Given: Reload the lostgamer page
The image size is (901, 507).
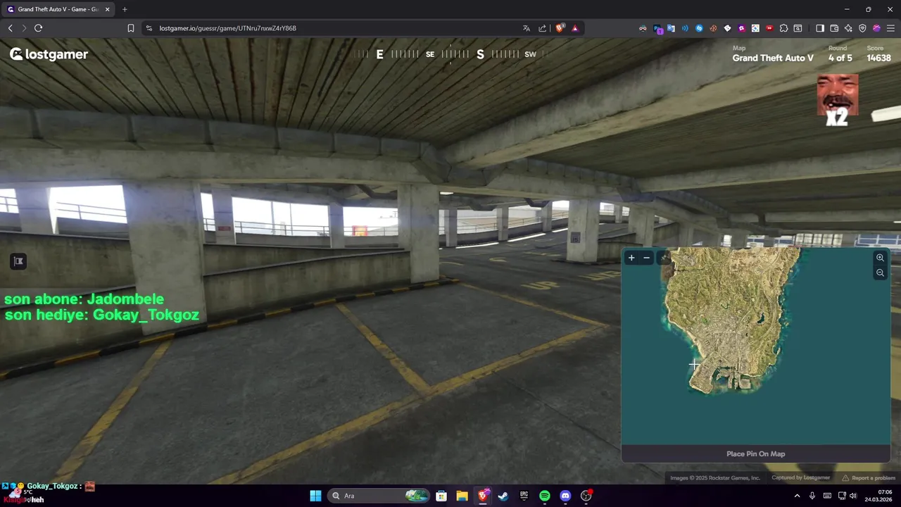Looking at the screenshot, I should click(39, 28).
